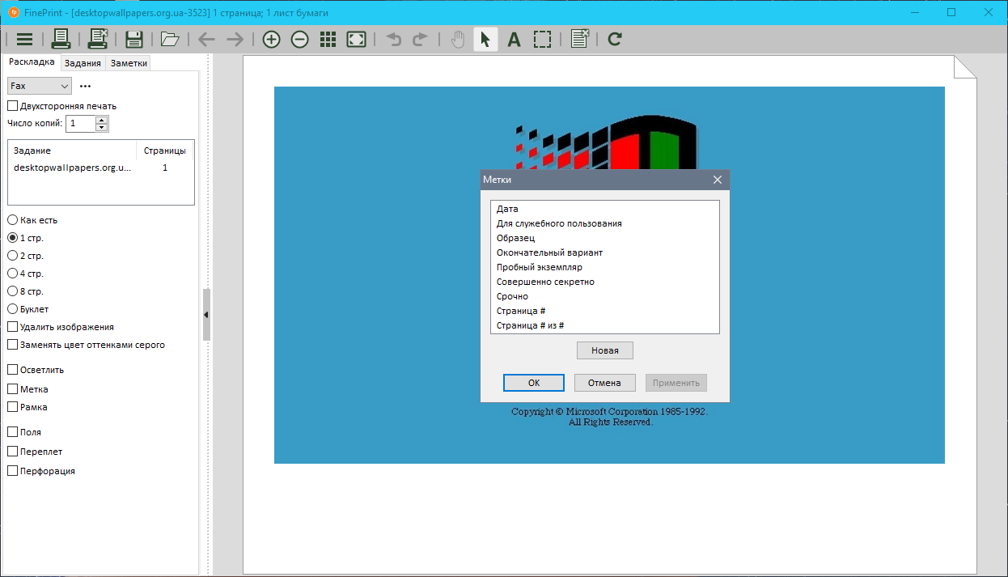This screenshot has height=577, width=1008.
Task: Select the 8 стр. layout
Action: click(26, 291)
